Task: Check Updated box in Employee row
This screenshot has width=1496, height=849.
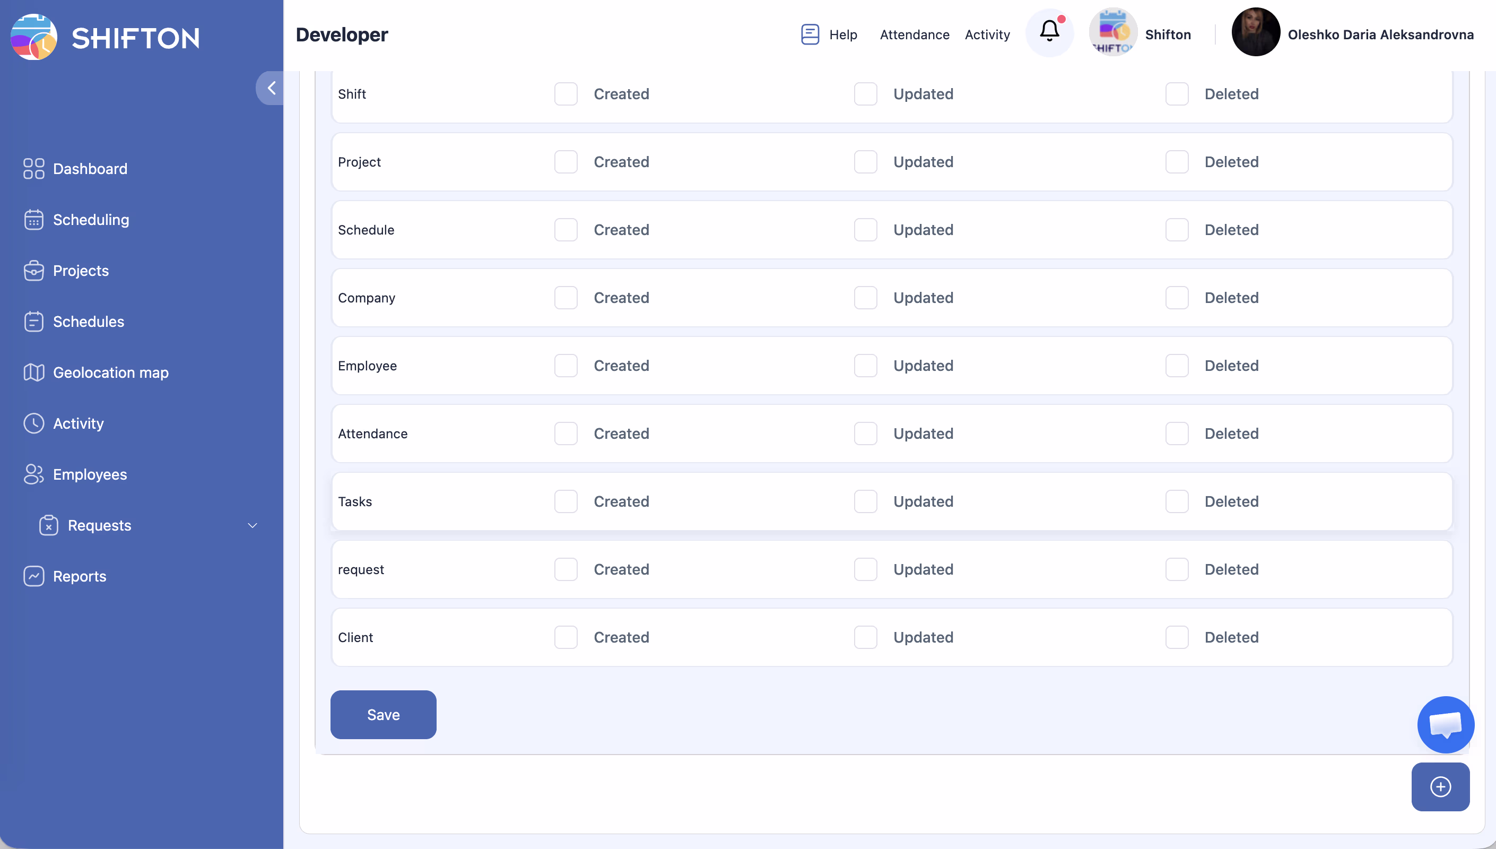Action: 865,366
